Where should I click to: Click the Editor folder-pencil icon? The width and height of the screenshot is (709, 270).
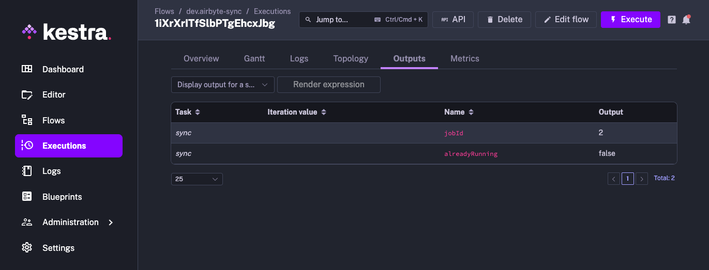[27, 94]
